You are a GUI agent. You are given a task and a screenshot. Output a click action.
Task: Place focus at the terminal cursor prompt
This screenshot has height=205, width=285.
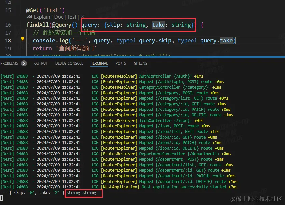1,198
